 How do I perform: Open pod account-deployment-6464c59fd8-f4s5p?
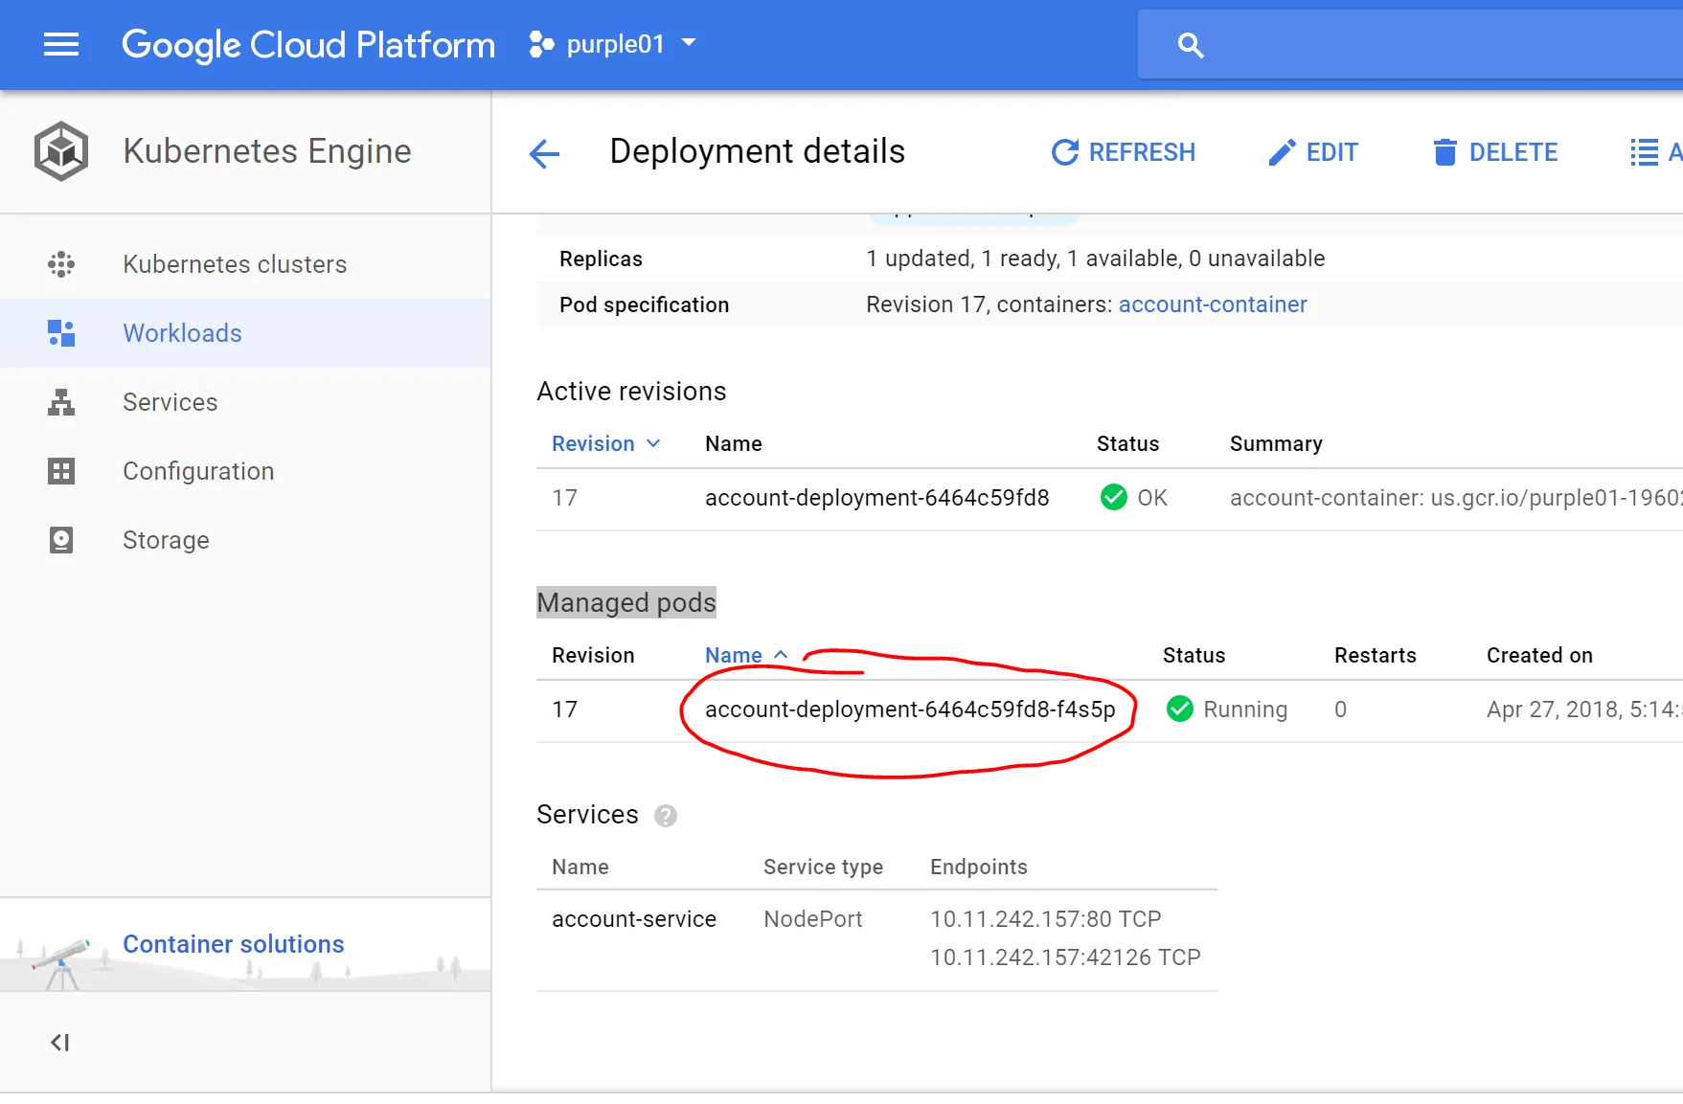(x=909, y=710)
